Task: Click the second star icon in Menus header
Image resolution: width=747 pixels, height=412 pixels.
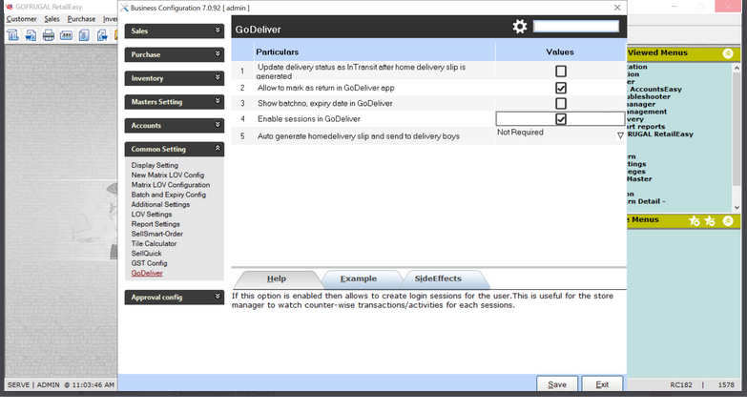Action: 710,220
